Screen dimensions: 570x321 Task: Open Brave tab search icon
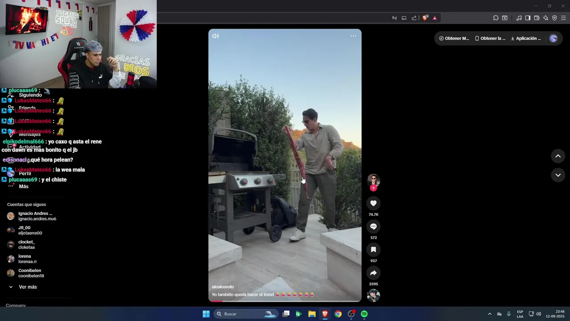coord(505,18)
